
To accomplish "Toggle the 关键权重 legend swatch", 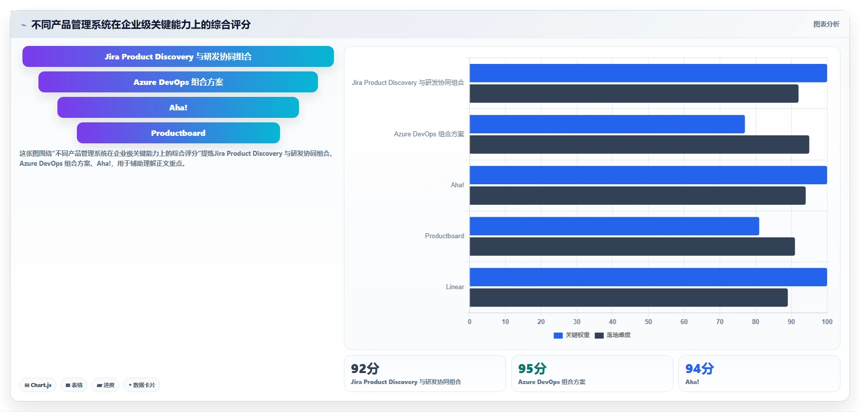I will [558, 335].
